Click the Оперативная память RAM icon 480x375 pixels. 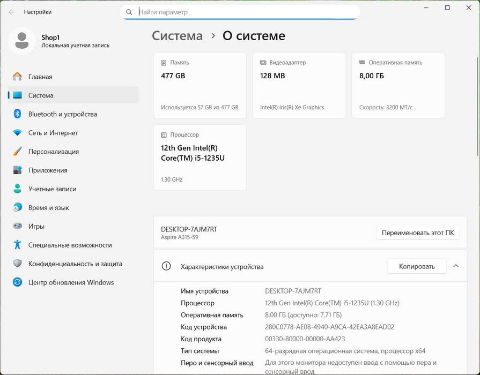(362, 62)
